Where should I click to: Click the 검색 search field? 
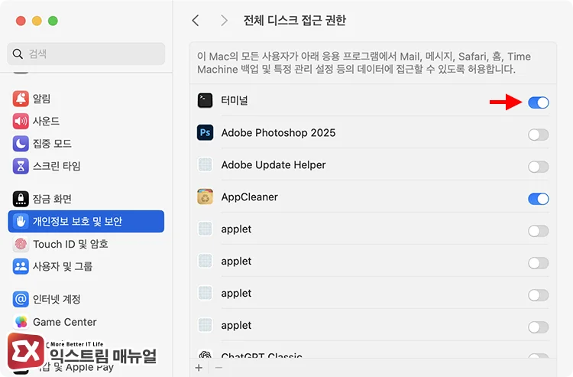(x=86, y=54)
